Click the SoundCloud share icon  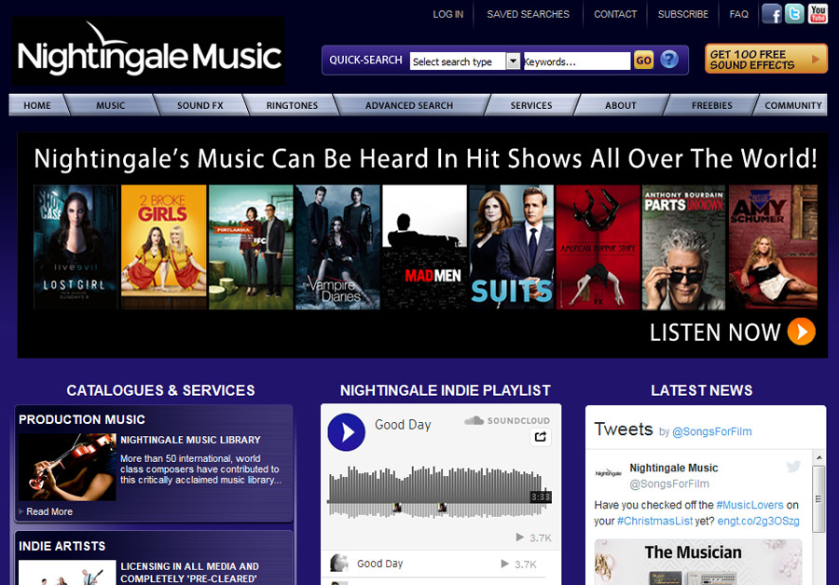[x=540, y=437]
